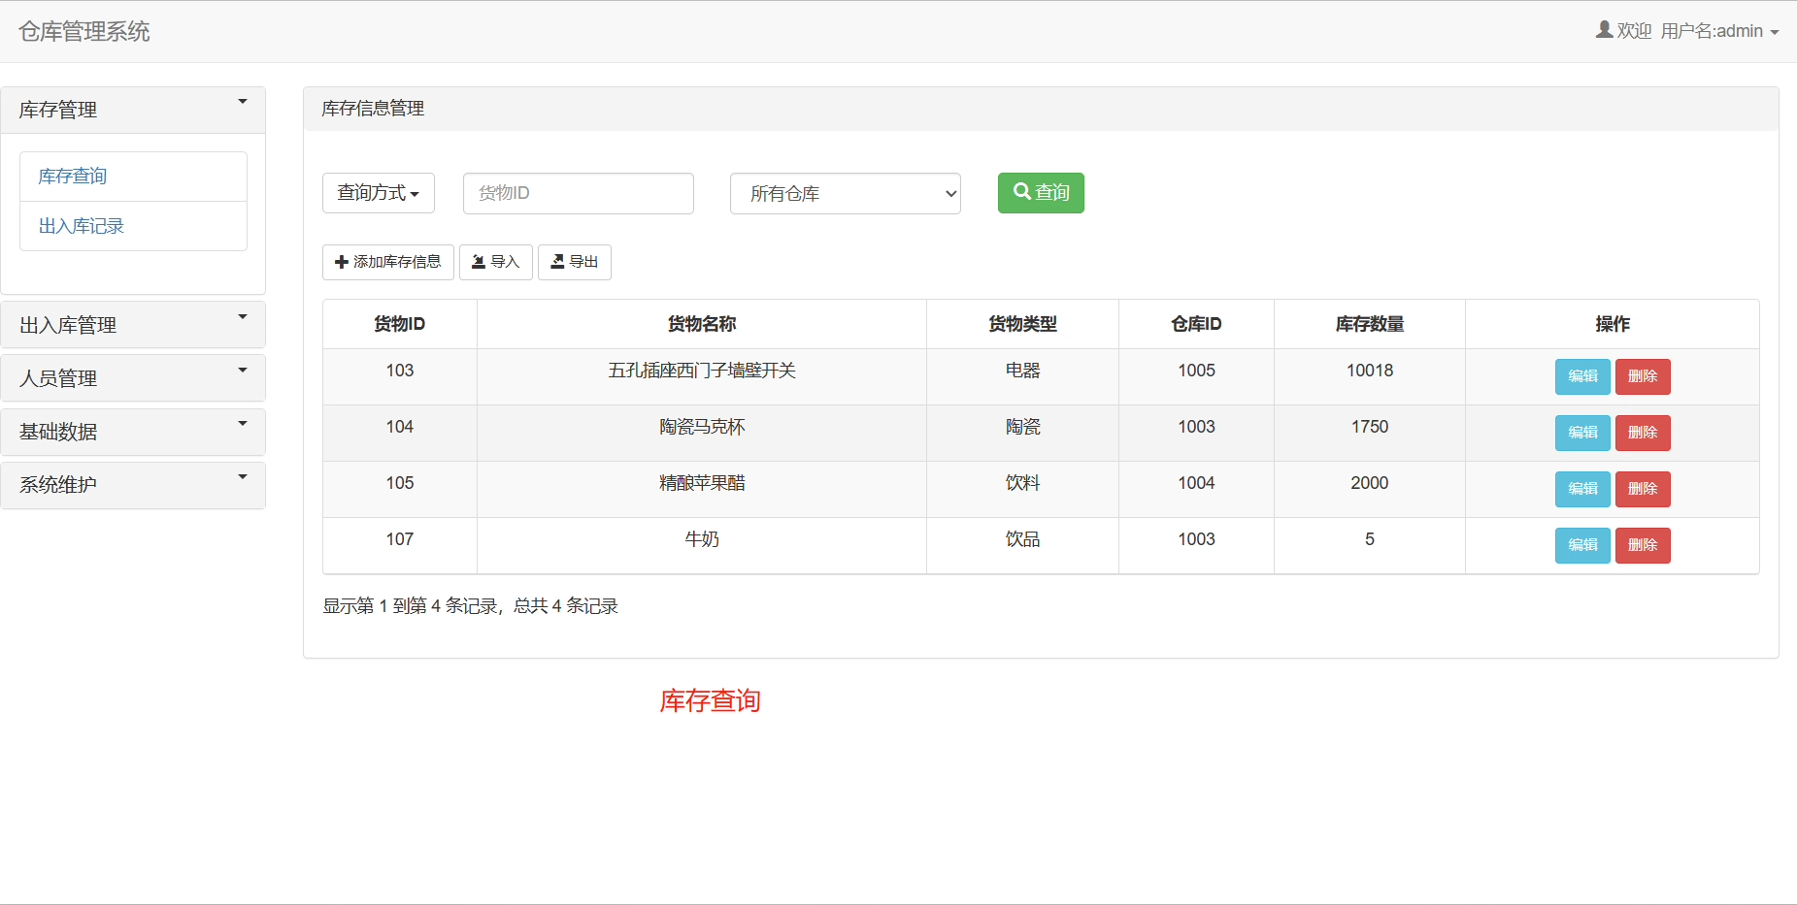This screenshot has height=905, width=1797.
Task: Open the 查询方式 dropdown button
Action: 379,193
